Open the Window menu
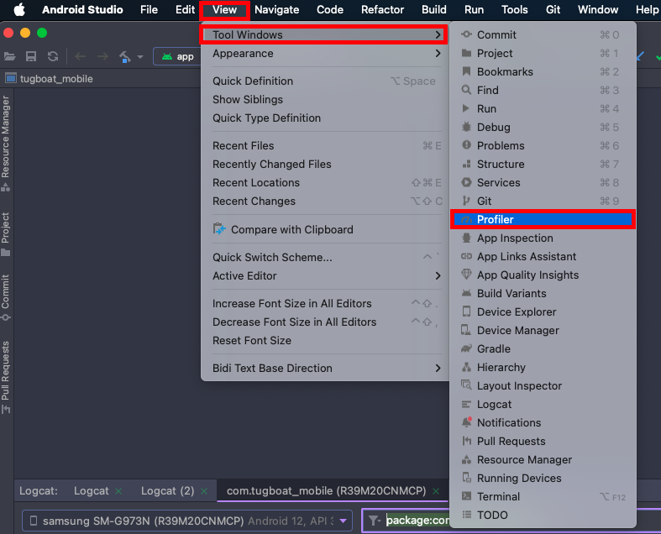Screen dimensions: 661x534 pos(598,9)
